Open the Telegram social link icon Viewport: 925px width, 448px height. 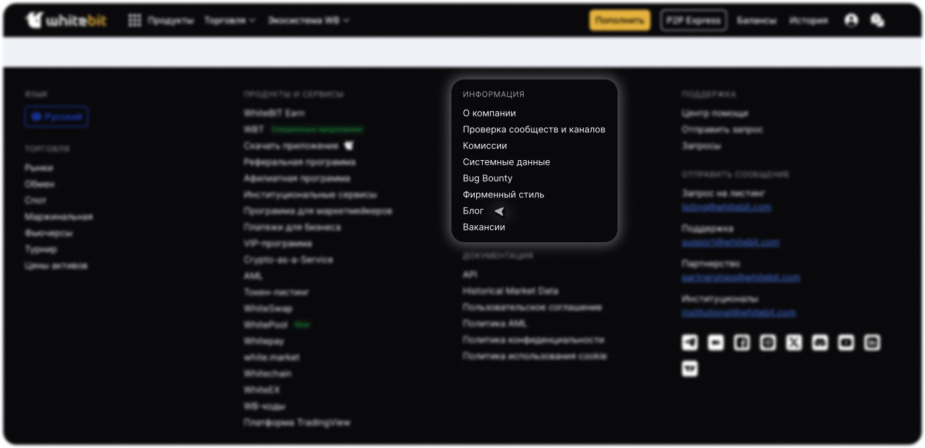click(689, 343)
